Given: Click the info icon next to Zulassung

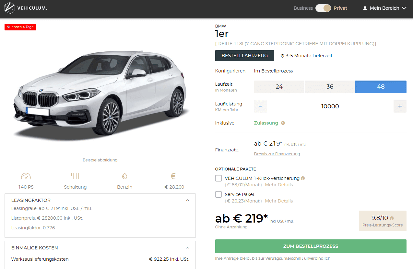Looking at the screenshot, I should pyautogui.click(x=283, y=123).
